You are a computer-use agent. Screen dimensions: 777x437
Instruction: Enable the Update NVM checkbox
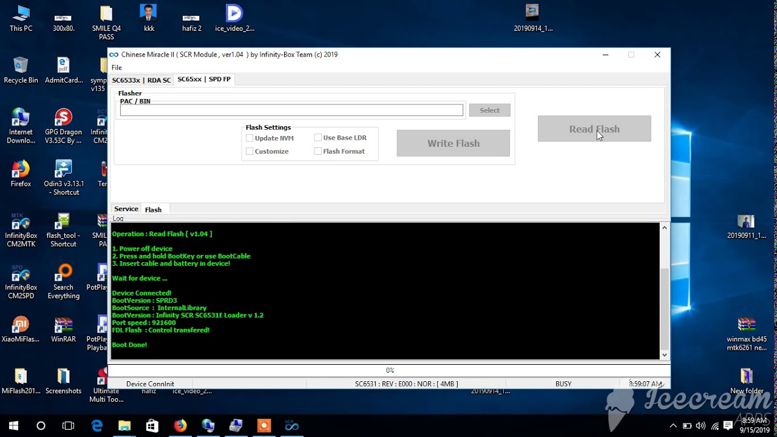pyautogui.click(x=249, y=138)
